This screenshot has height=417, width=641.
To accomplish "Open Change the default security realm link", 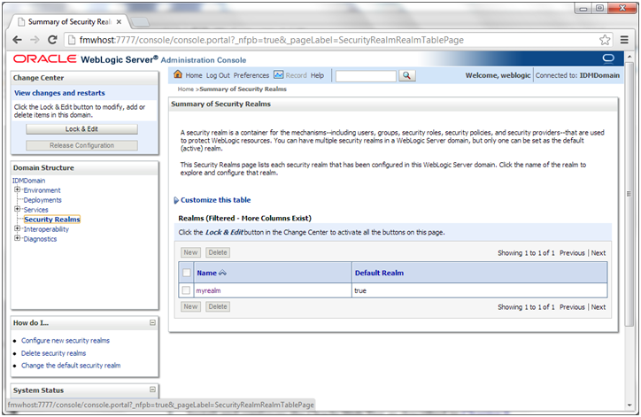I will coord(71,366).
